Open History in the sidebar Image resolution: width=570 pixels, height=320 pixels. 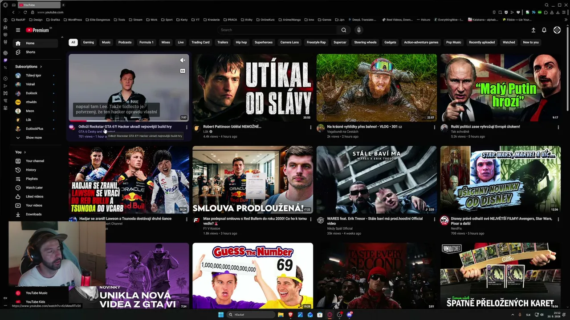coord(36,170)
